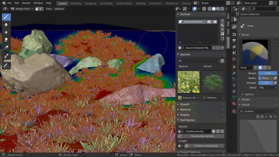Image resolution: width=279 pixels, height=157 pixels.
Task: Activate the Sample Weight eyedropper tool
Action: point(6,56)
